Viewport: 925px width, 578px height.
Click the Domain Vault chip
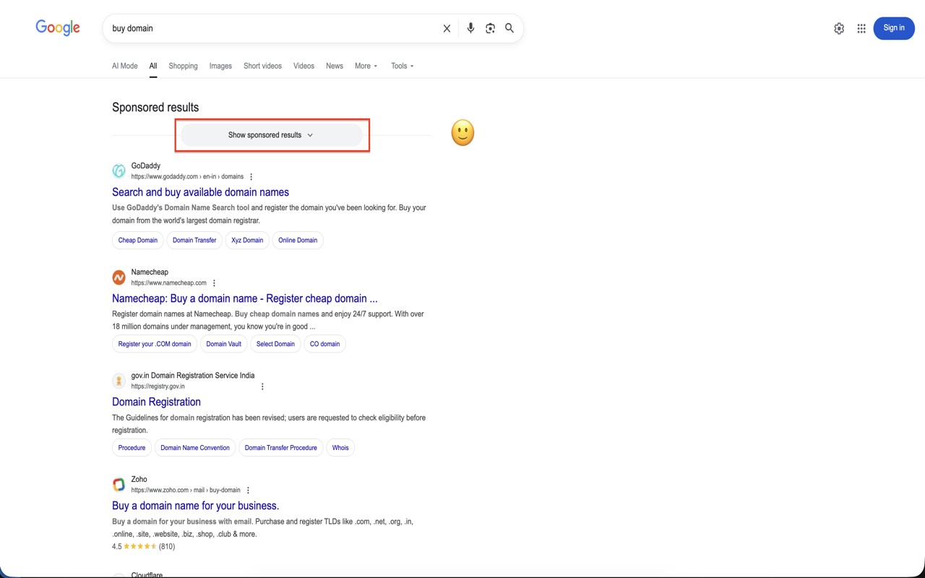click(224, 344)
